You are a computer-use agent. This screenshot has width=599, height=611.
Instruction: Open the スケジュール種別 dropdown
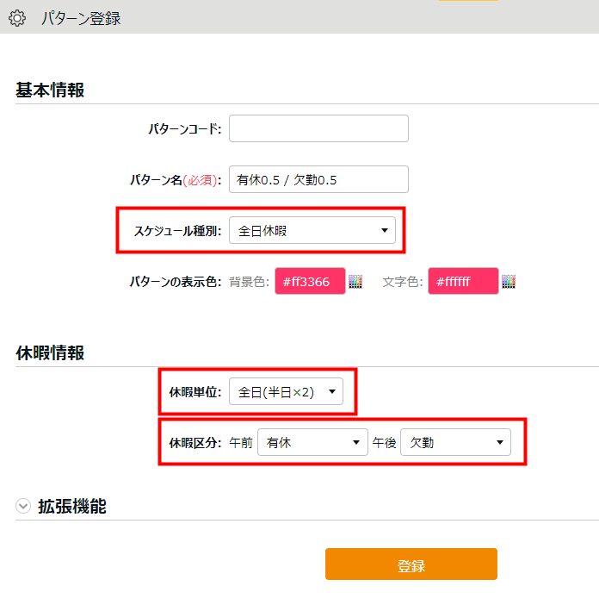pyautogui.click(x=312, y=230)
